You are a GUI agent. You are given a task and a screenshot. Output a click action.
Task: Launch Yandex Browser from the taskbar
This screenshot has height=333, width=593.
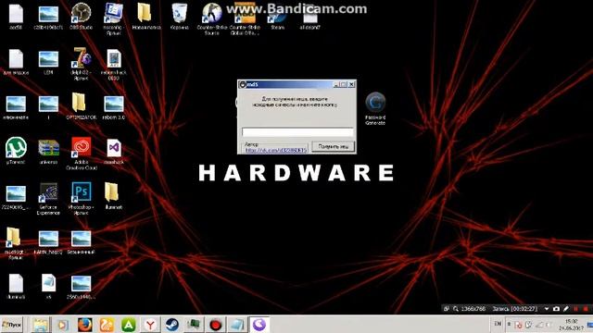[150, 325]
